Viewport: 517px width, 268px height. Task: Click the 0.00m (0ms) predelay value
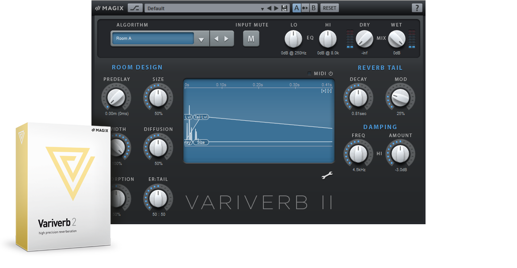click(x=117, y=114)
